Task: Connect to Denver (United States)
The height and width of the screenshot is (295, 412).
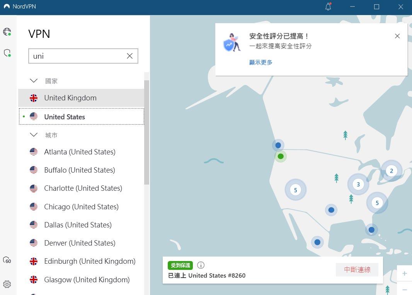Action: 81,243
